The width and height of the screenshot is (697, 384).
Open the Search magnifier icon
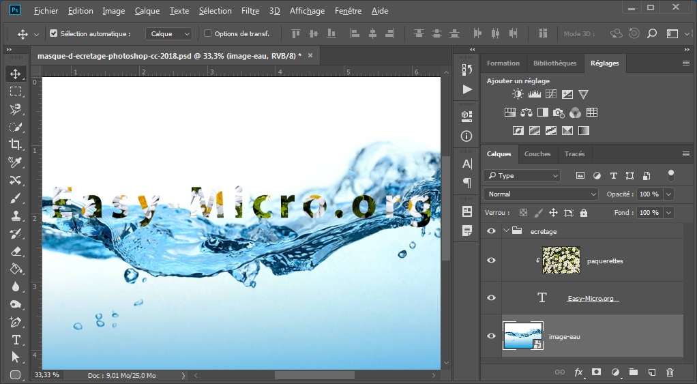click(652, 34)
